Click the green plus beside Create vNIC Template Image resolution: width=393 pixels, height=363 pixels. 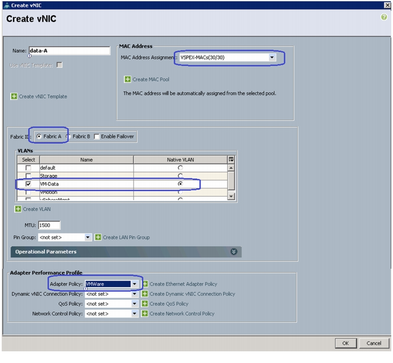point(14,96)
